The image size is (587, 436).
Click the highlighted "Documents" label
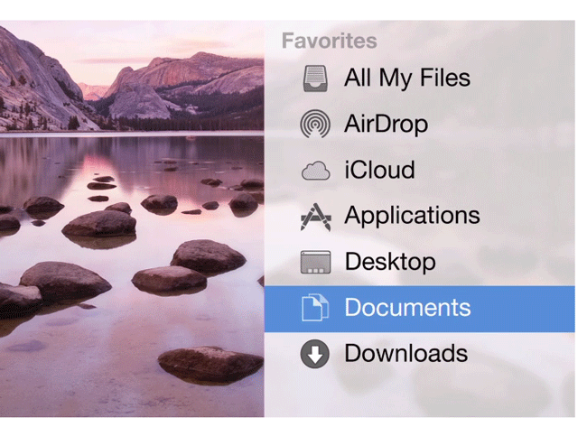407,308
